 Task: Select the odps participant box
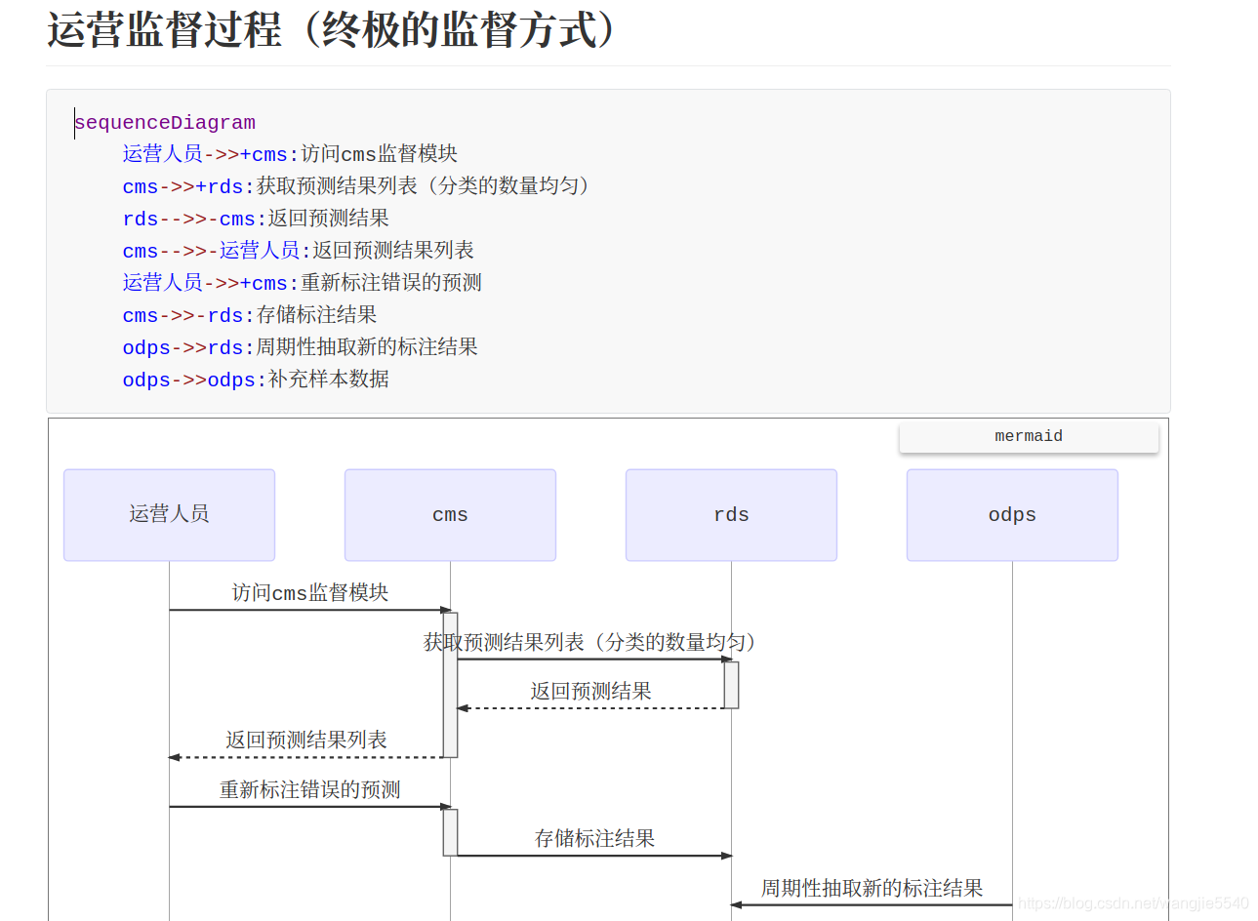pos(1012,515)
